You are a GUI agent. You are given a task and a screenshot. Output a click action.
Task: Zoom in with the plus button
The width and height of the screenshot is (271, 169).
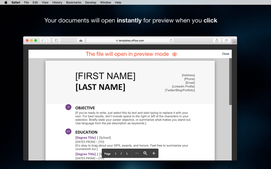[x=154, y=153]
